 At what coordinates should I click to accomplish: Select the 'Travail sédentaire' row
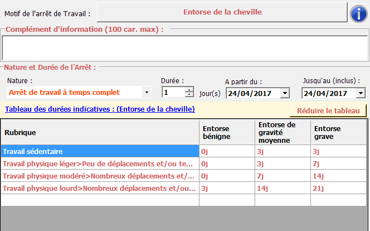pos(100,151)
